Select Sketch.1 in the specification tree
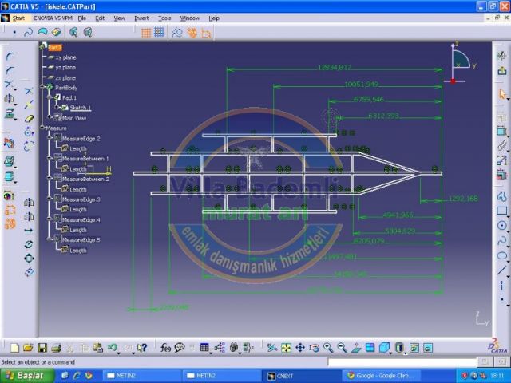 pyautogui.click(x=80, y=108)
